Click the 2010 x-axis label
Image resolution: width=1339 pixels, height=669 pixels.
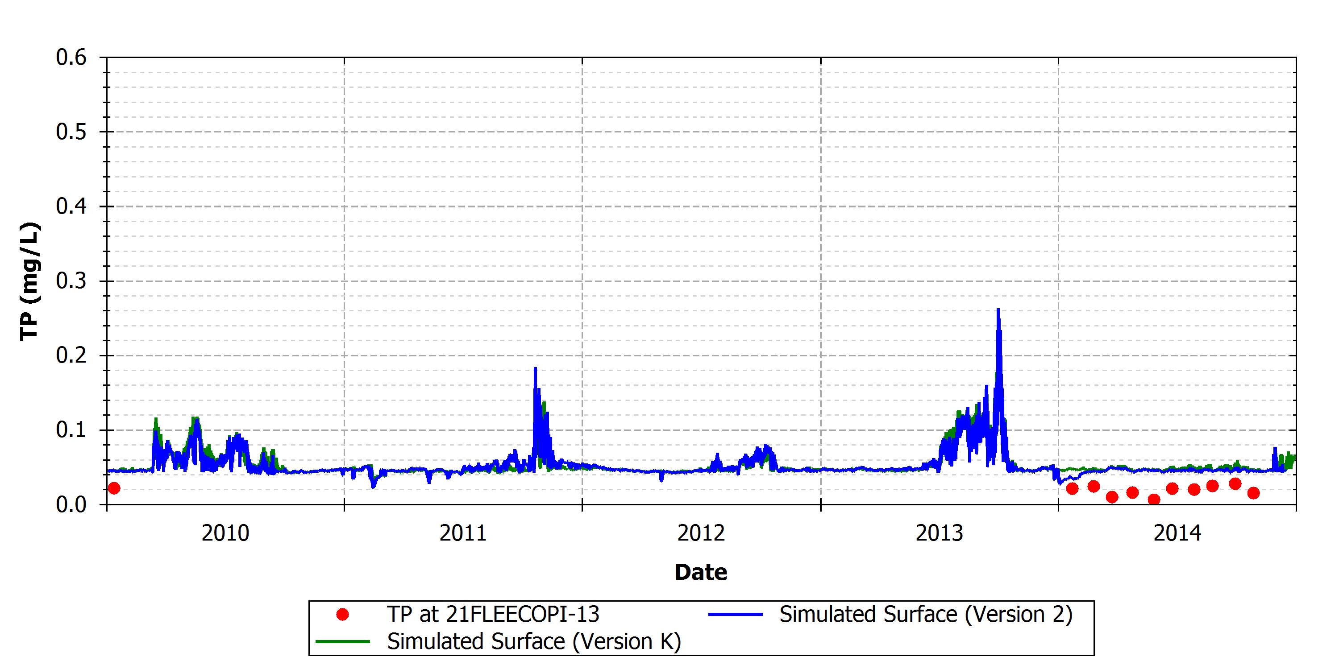tap(225, 533)
